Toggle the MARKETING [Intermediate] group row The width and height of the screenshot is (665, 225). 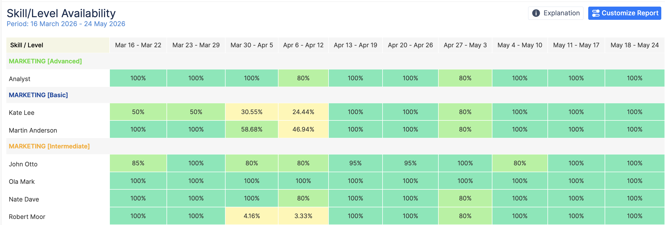click(x=49, y=146)
